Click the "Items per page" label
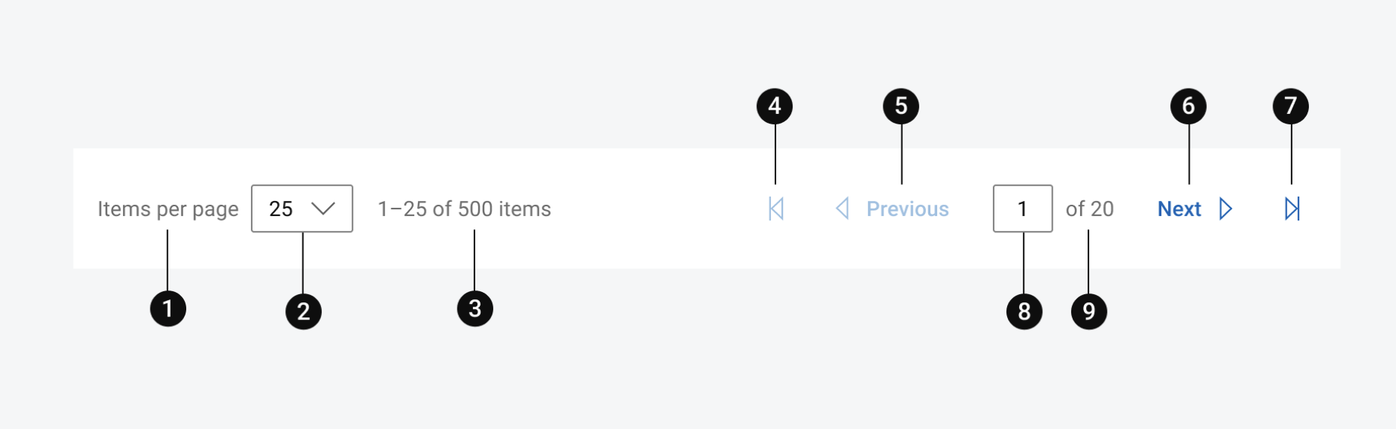The image size is (1396, 429). click(168, 209)
